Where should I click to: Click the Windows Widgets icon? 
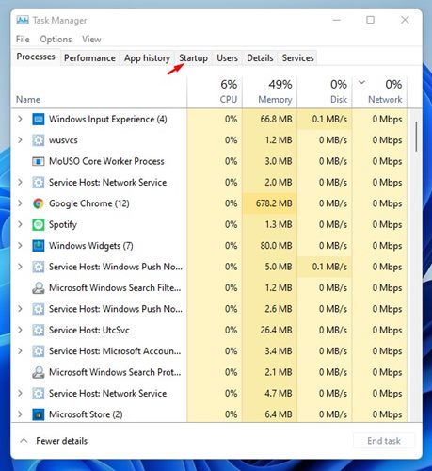[x=39, y=246]
